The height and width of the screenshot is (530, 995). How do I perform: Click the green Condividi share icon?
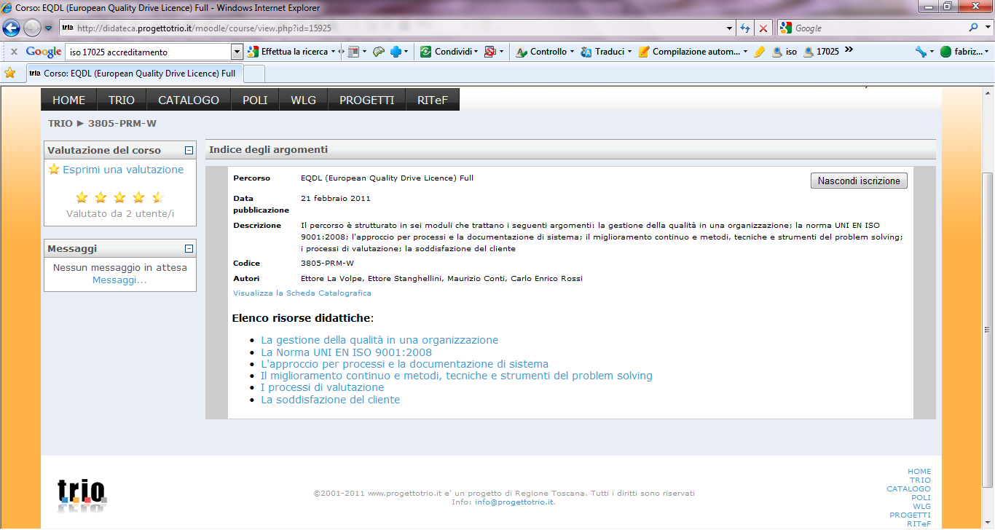pos(425,52)
